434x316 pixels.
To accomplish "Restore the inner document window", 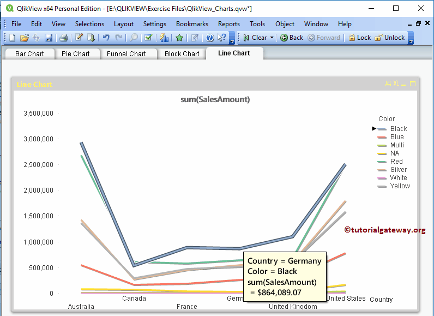I will click(419, 23).
